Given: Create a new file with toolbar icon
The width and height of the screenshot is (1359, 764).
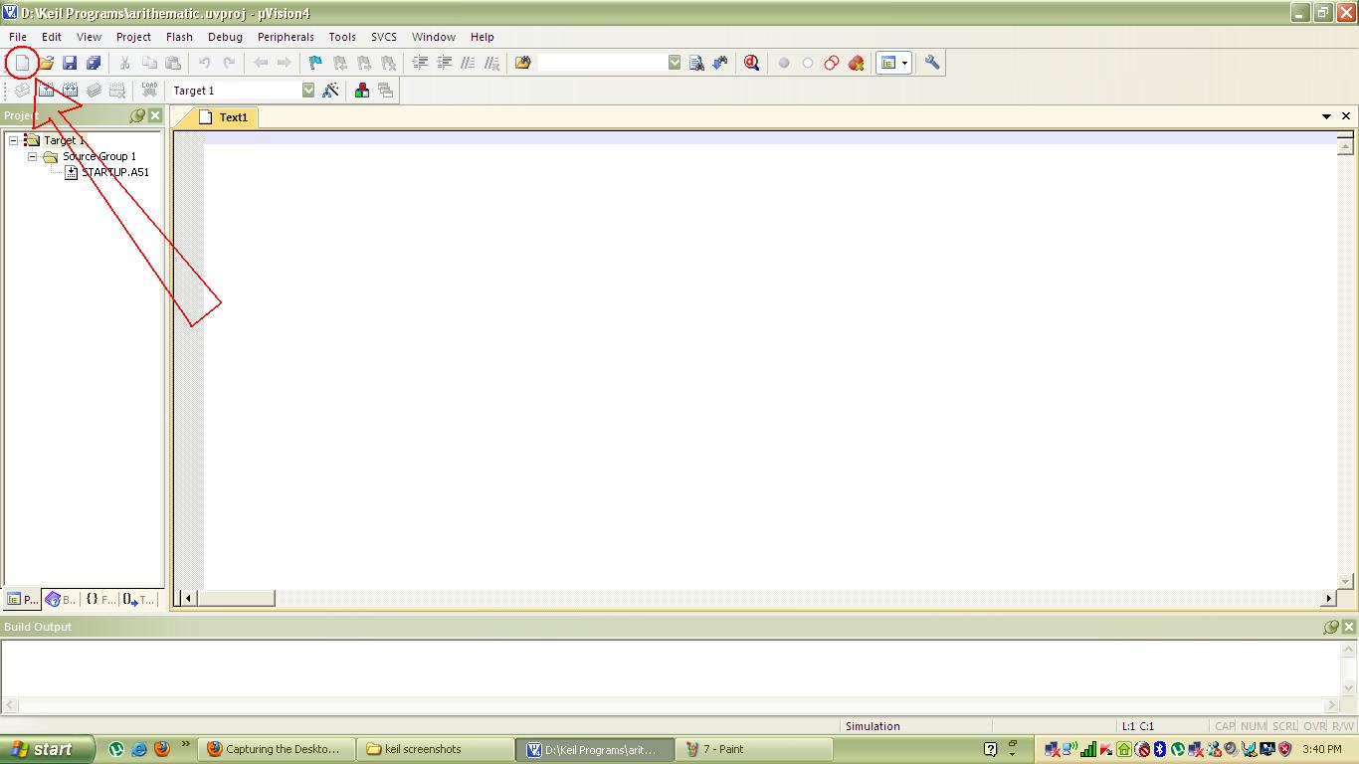Looking at the screenshot, I should [22, 63].
